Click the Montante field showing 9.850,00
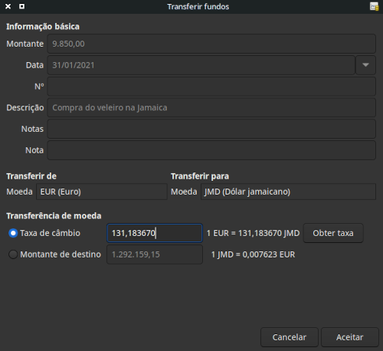The height and width of the screenshot is (351, 383). coord(211,44)
